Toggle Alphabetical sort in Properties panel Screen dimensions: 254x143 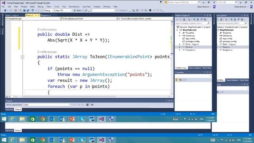[181, 80]
